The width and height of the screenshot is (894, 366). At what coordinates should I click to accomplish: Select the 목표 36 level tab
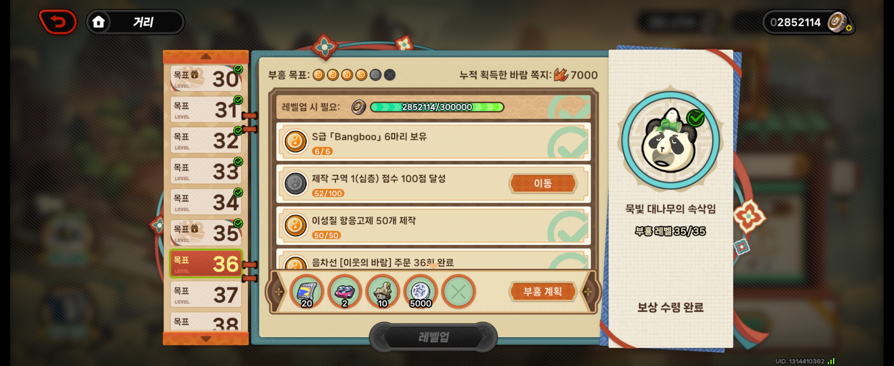pyautogui.click(x=206, y=264)
